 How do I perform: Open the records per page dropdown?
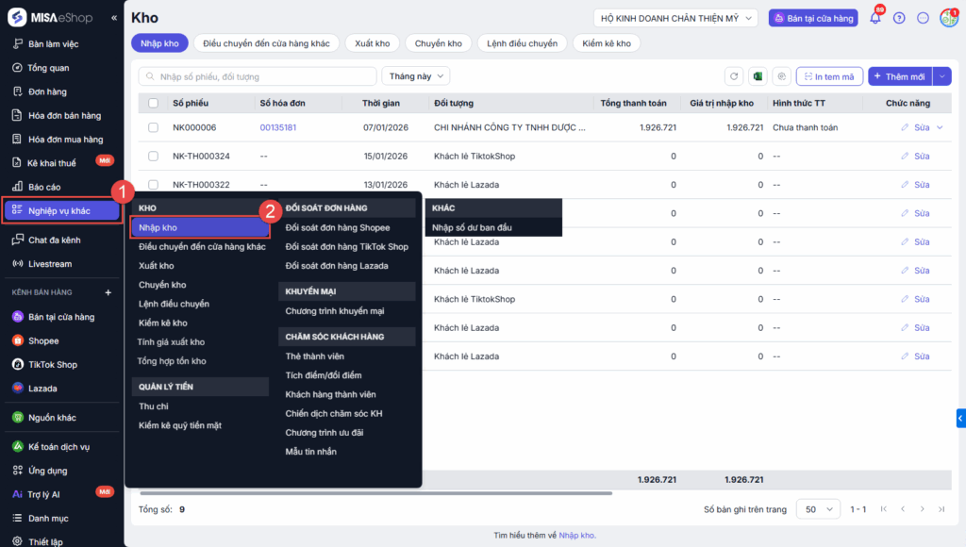818,509
